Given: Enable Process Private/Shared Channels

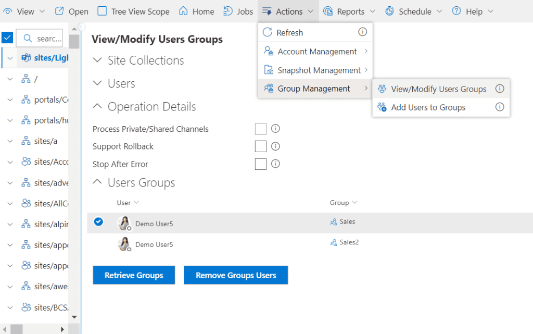Looking at the screenshot, I should coord(260,129).
